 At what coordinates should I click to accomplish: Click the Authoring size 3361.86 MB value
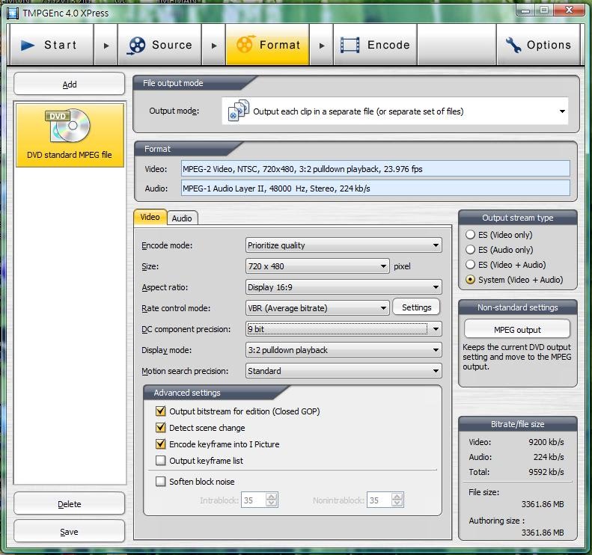click(543, 533)
